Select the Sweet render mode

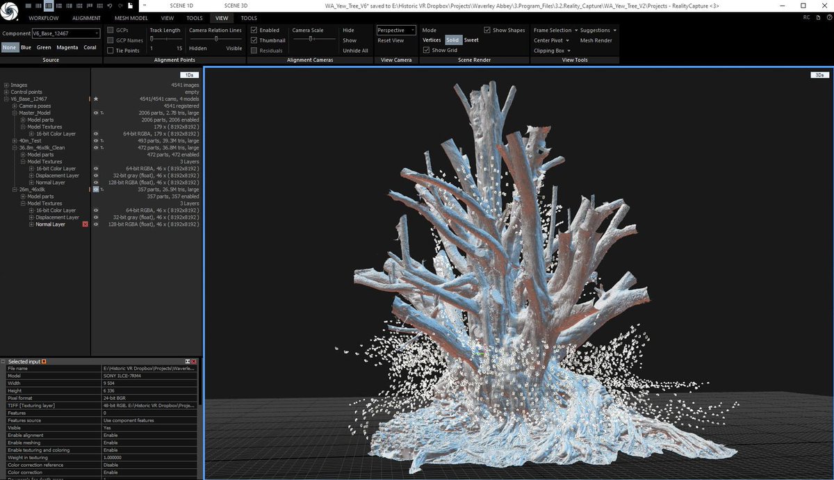click(x=471, y=40)
